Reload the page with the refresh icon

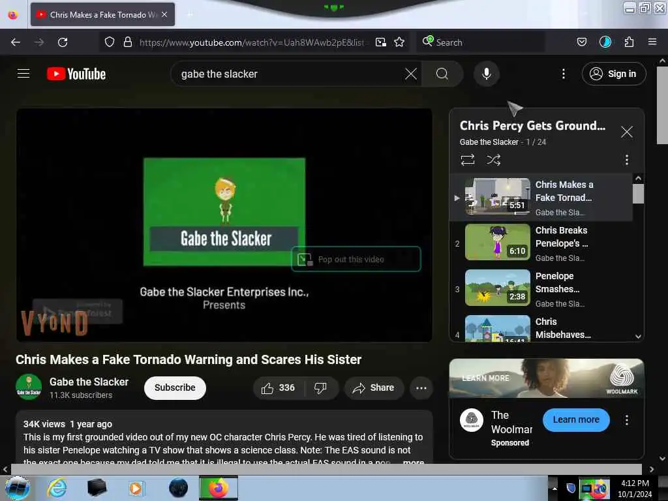click(63, 42)
